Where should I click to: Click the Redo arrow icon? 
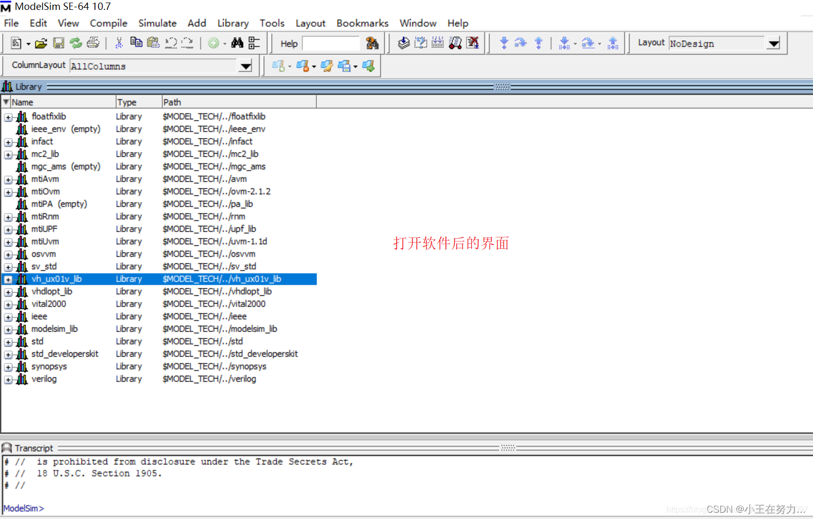pos(188,43)
